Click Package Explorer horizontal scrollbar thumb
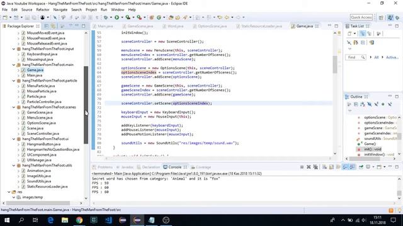 pos(38,203)
